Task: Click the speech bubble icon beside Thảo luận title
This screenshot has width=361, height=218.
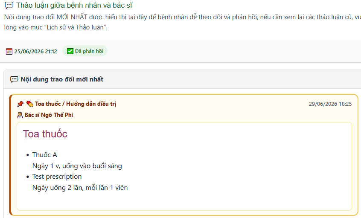Action: click(x=9, y=5)
